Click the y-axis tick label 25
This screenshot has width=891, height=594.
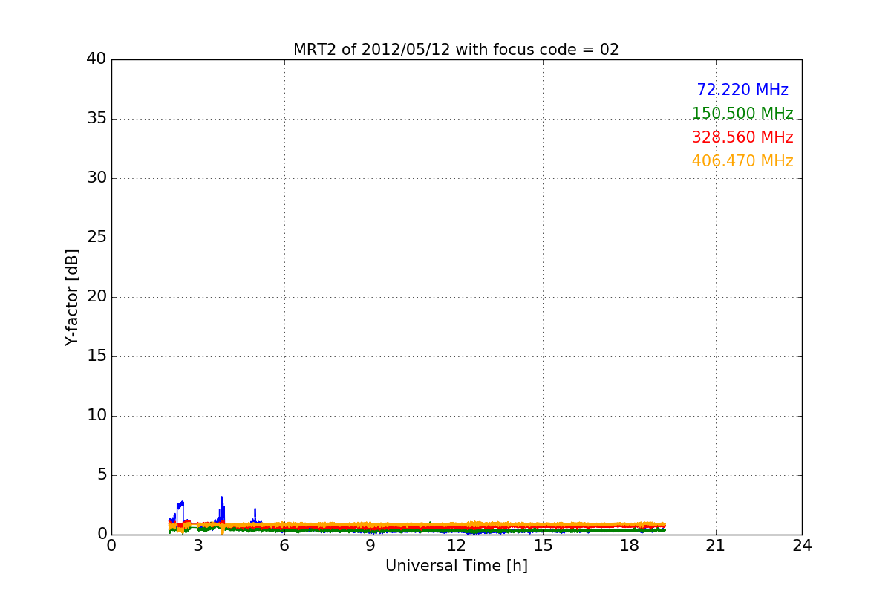97,238
